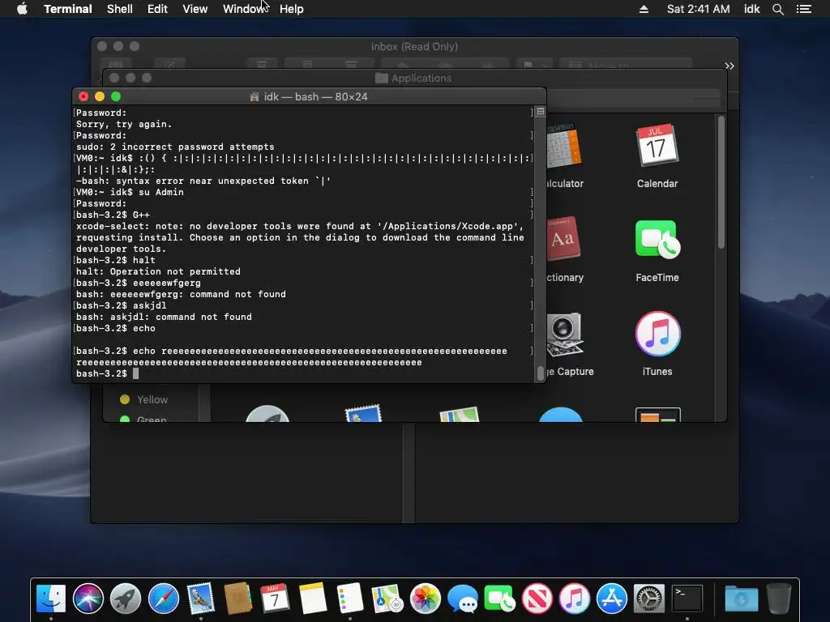830x622 pixels.
Task: Click the "bash-3.2$ G++" line
Action: [113, 215]
